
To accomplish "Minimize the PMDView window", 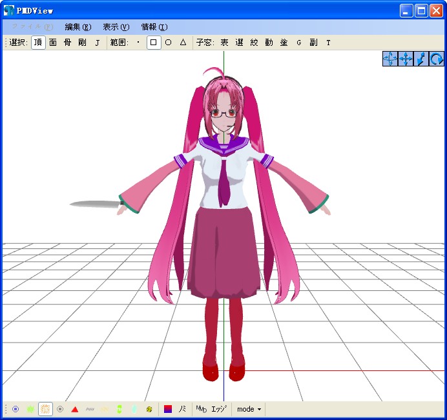I will click(406, 11).
